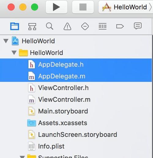Close the window with red button
Screen dimensions: 153x158
coord(11,7)
